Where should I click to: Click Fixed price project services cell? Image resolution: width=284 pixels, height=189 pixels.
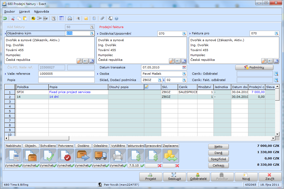point(78,92)
